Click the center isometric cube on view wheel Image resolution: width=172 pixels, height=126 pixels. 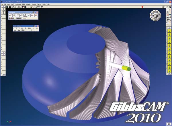(x=155, y=15)
